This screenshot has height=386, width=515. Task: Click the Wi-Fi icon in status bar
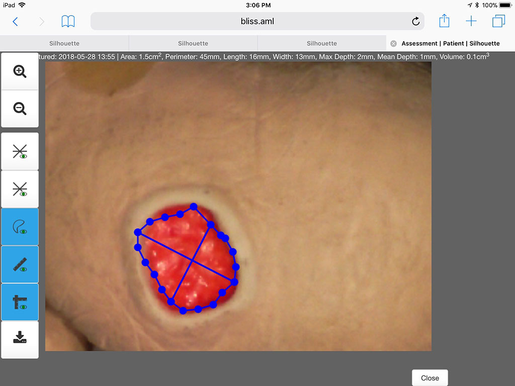click(x=22, y=5)
